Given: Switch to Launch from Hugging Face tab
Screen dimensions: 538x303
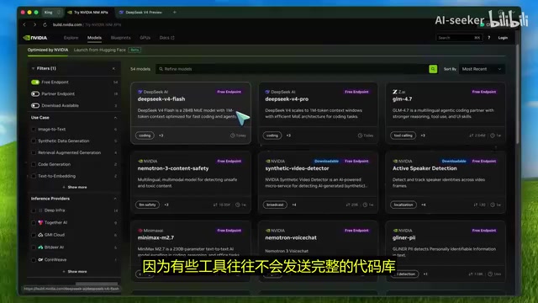Looking at the screenshot, I should click(100, 50).
